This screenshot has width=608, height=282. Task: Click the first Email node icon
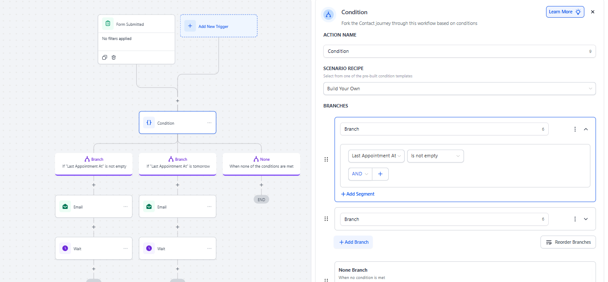click(x=65, y=207)
